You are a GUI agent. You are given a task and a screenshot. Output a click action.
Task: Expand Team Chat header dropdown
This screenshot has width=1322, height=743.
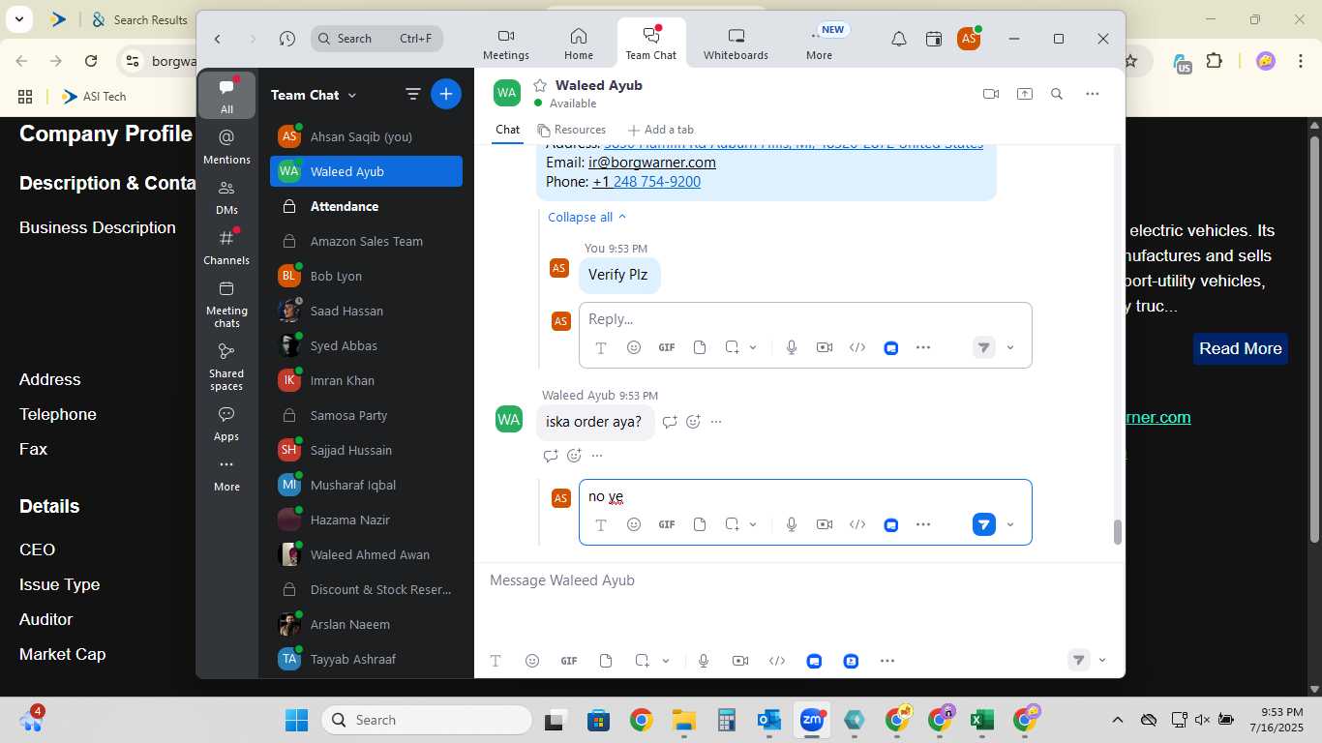352,95
